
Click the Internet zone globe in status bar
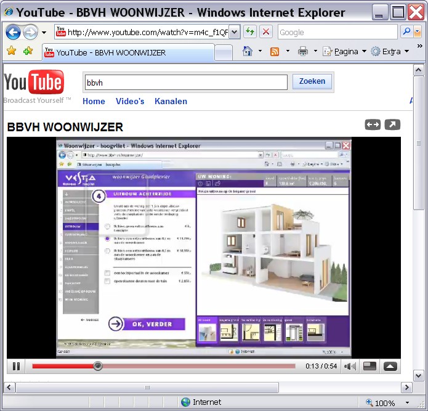[x=185, y=402]
